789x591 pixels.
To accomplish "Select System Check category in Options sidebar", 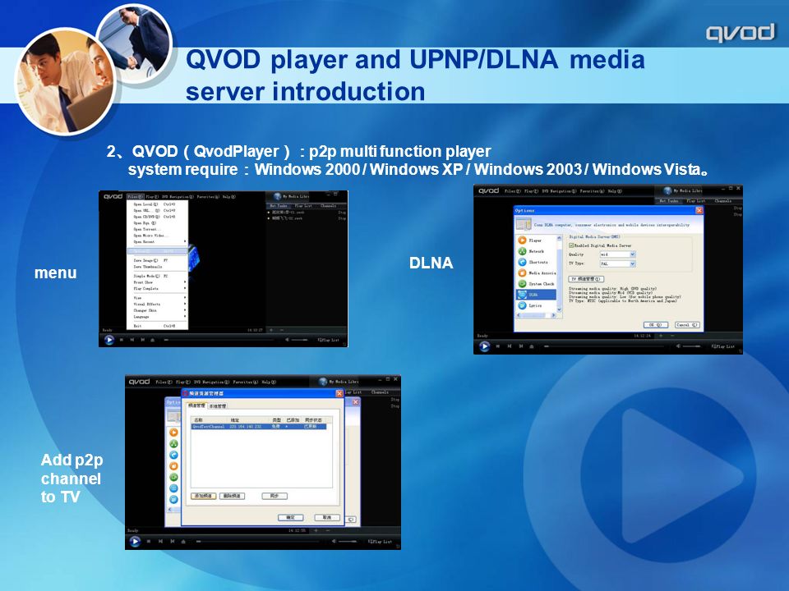I will click(x=537, y=284).
